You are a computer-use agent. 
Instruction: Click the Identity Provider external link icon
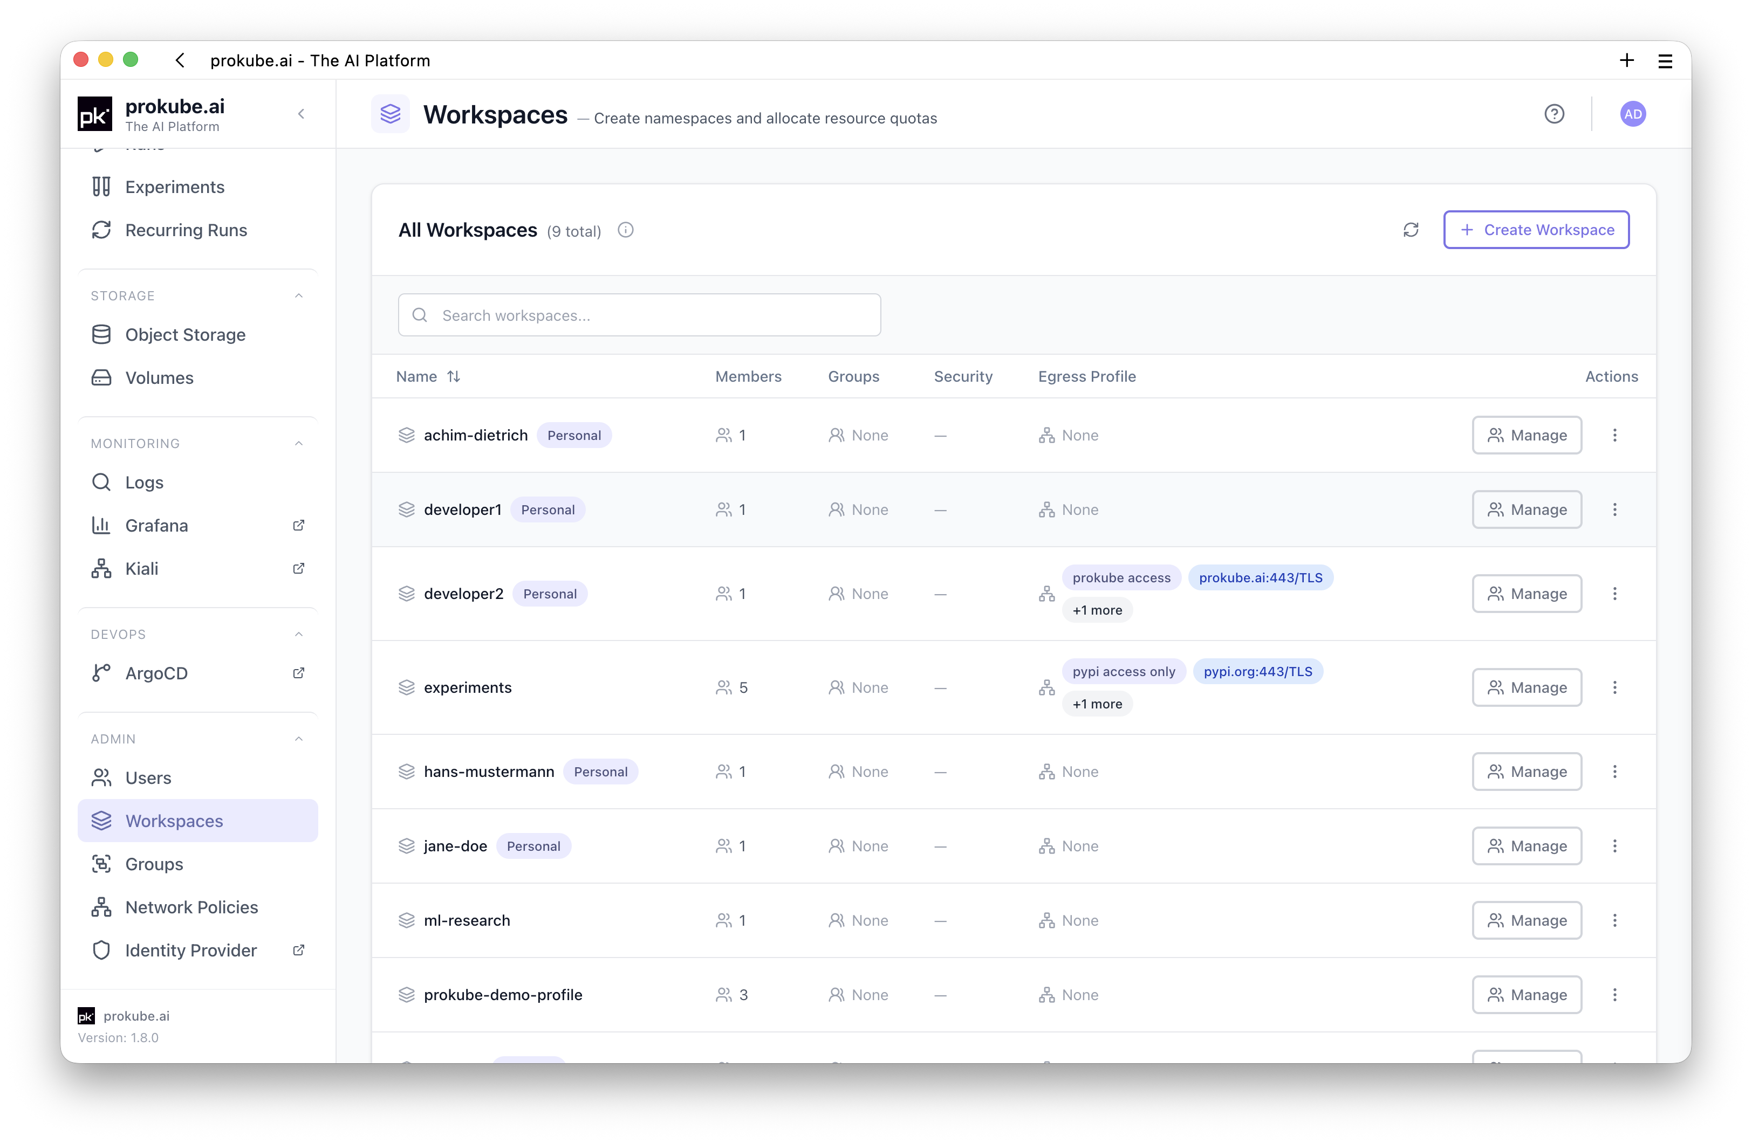click(x=298, y=950)
